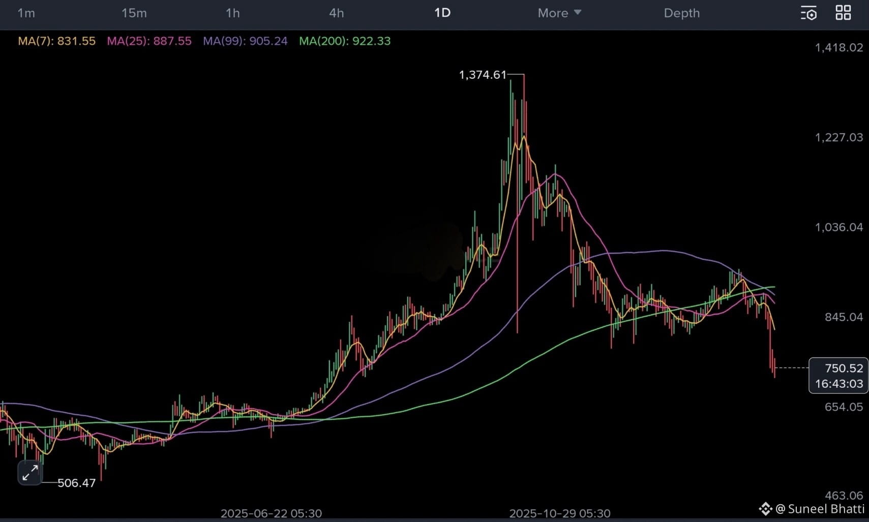Image resolution: width=869 pixels, height=522 pixels.
Task: Select the 4h interval tab
Action: [337, 13]
